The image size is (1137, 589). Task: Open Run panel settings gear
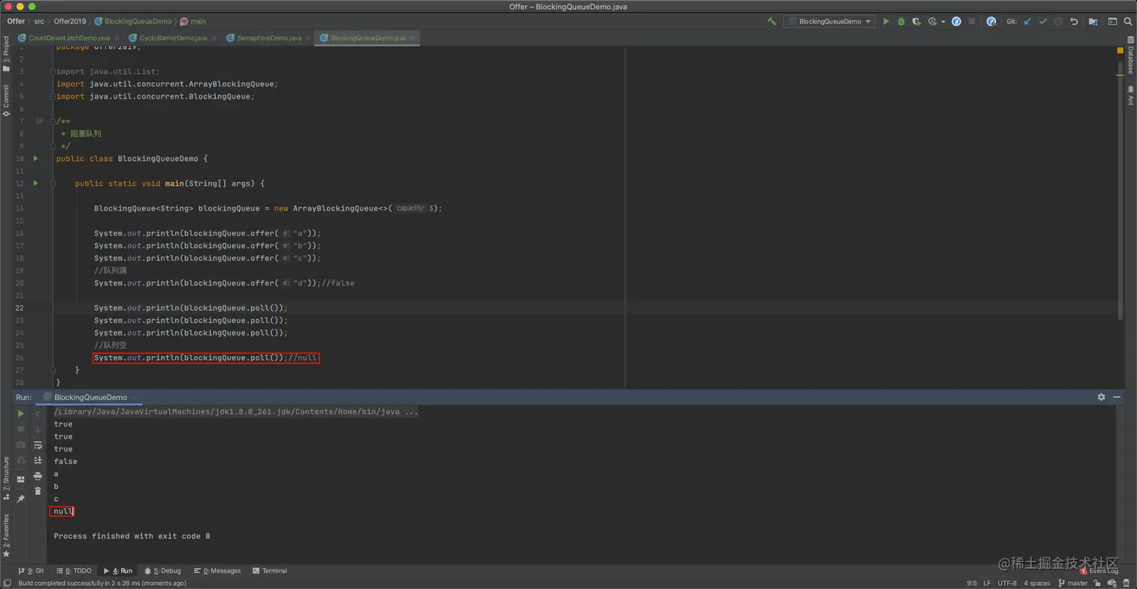click(1101, 397)
